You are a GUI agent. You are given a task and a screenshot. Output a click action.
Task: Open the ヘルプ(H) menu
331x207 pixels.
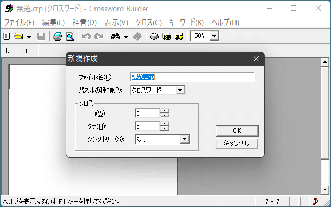(225, 22)
